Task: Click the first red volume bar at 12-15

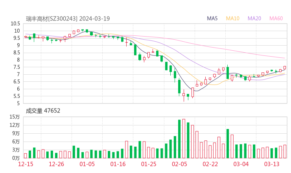Action: [26, 156]
